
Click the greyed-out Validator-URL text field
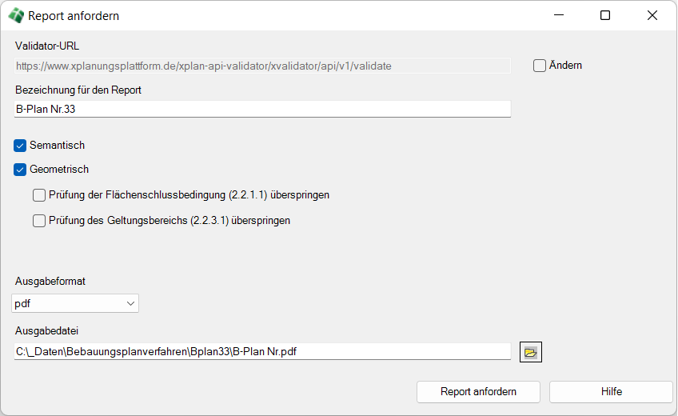coord(262,66)
